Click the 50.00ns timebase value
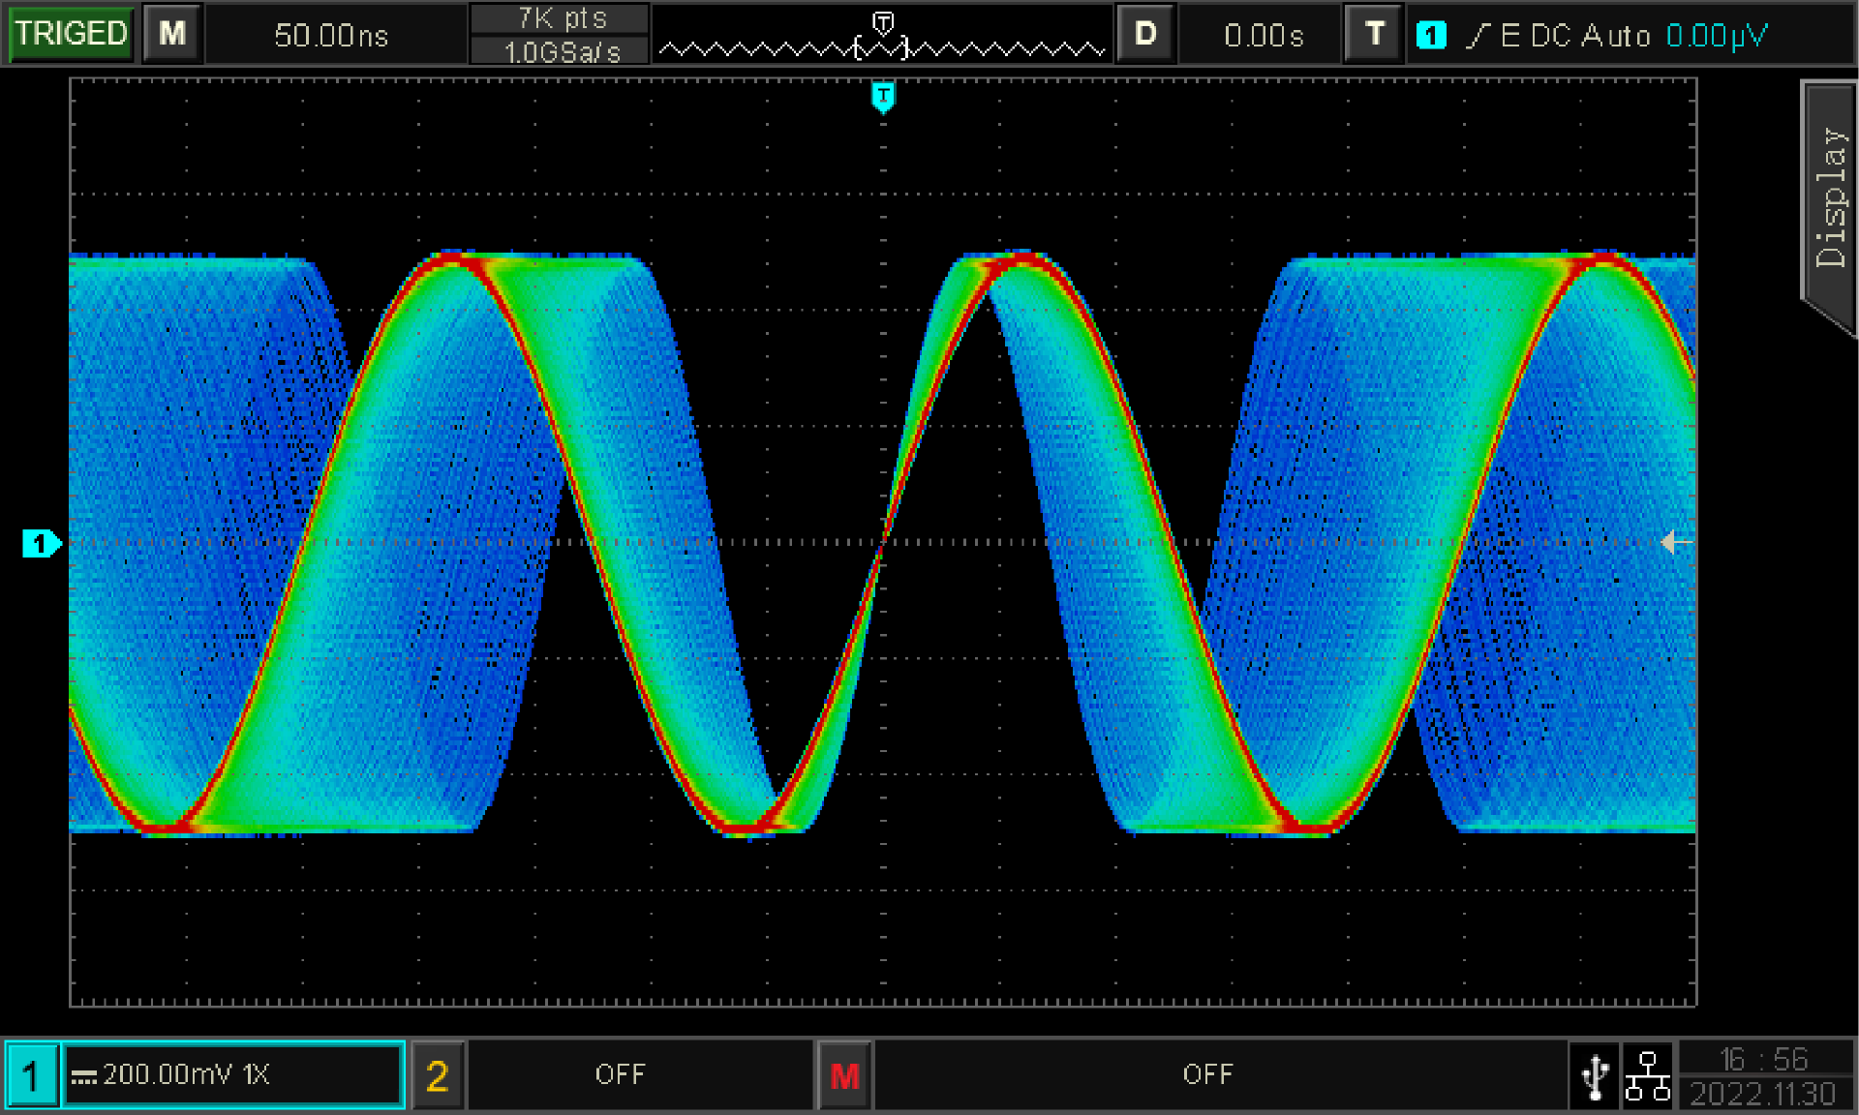 point(331,36)
